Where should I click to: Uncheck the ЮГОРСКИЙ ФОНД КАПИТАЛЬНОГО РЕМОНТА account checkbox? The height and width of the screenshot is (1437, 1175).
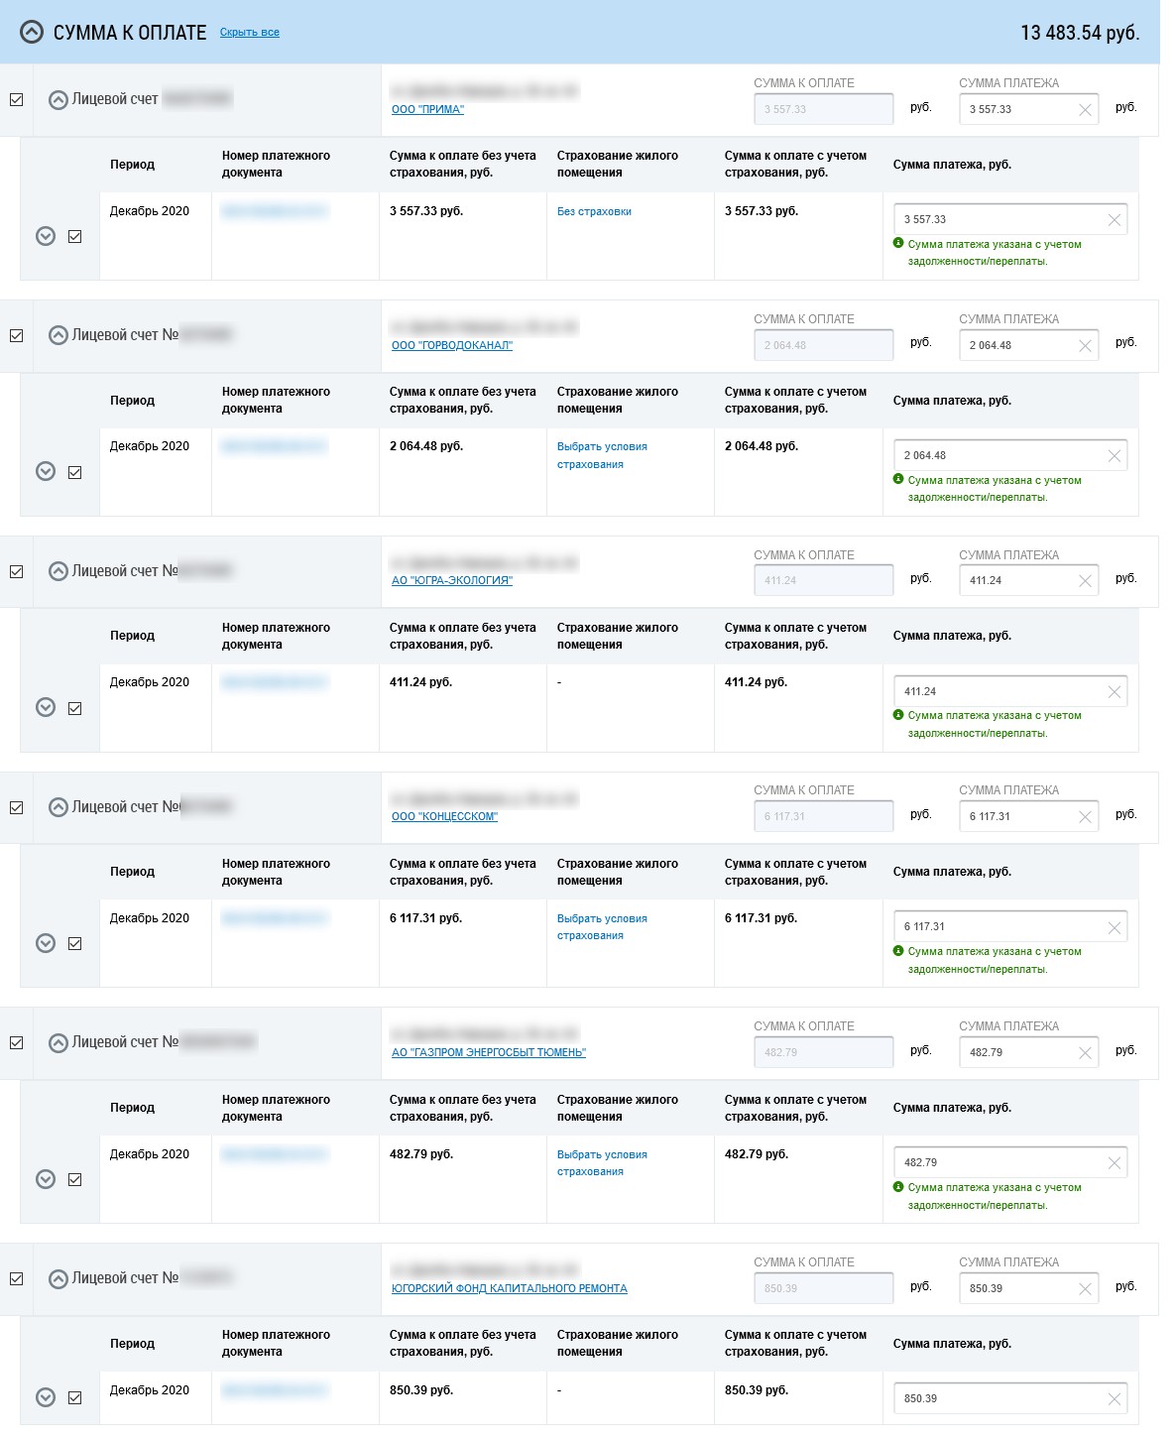point(17,1279)
